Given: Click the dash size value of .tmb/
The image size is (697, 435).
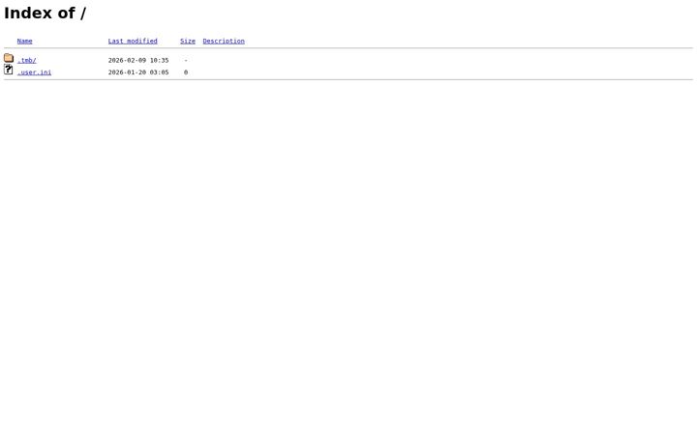Looking at the screenshot, I should pyautogui.click(x=186, y=60).
